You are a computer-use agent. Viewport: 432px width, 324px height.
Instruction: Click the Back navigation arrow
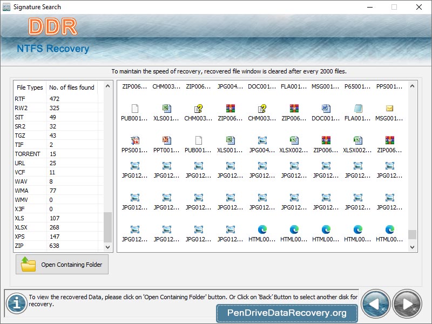point(376,304)
